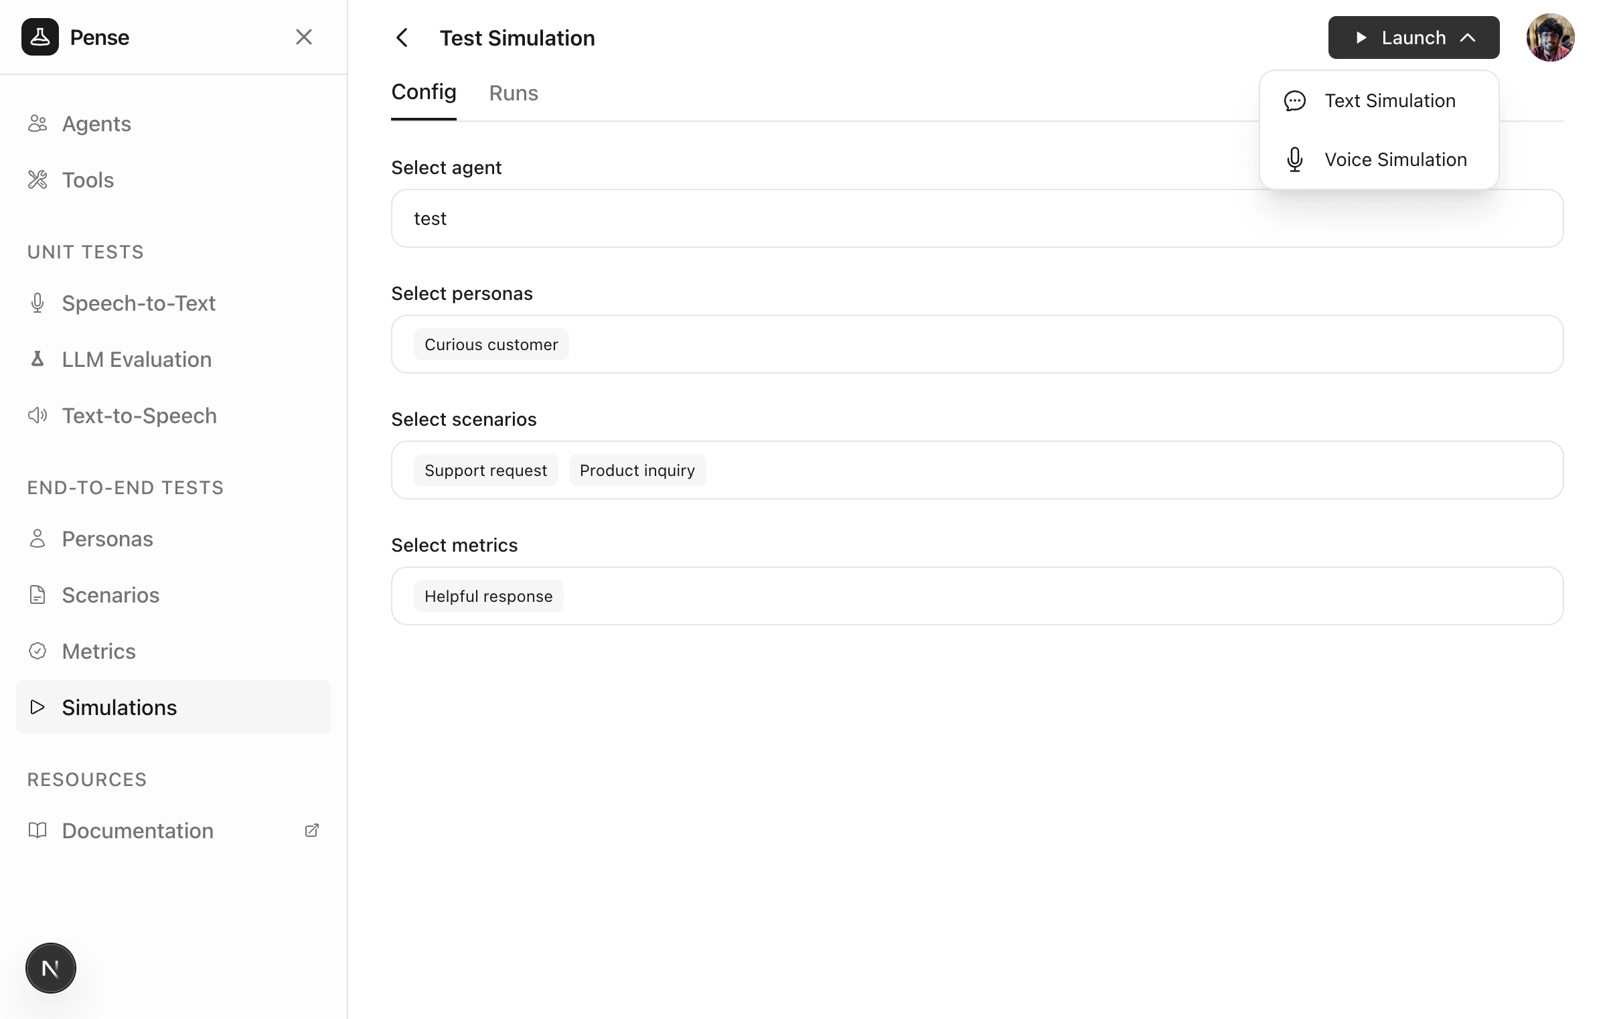The height and width of the screenshot is (1019, 1607).
Task: Remove the Curious customer persona chip
Action: (x=491, y=344)
